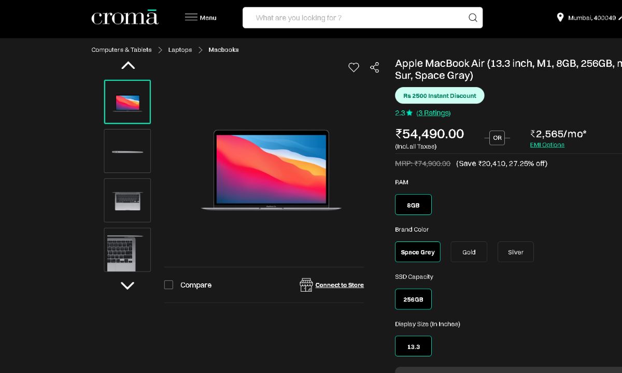Open EMI Options link
The height and width of the screenshot is (373, 622).
tap(547, 145)
